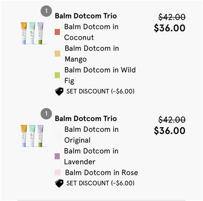
Task: Select the Original color swatch
Action: (x=57, y=135)
